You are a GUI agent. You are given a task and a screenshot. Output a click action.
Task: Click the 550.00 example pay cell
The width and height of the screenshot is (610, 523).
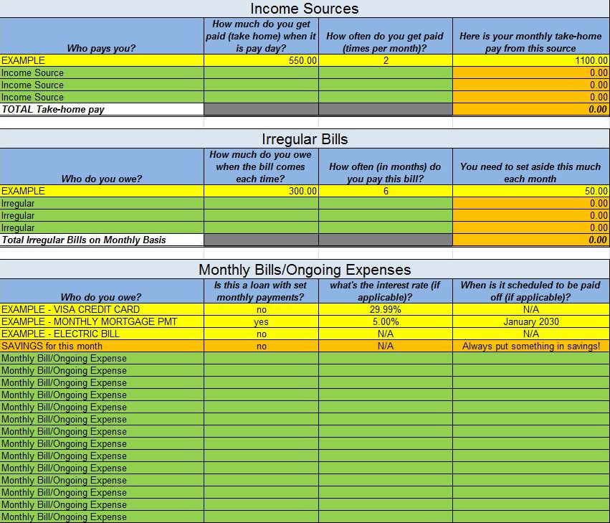pyautogui.click(x=261, y=60)
